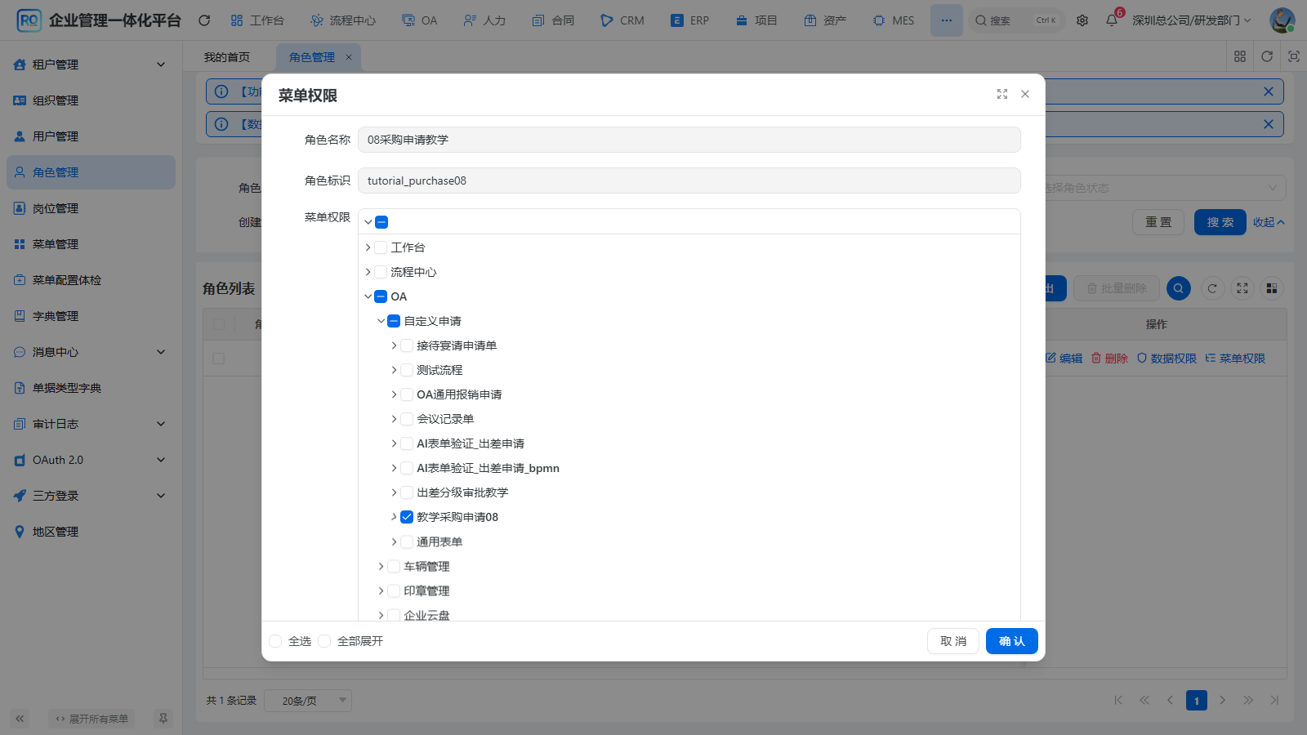The width and height of the screenshot is (1307, 735).
Task: Click the 数据权限 link in table row
Action: 1166,359
